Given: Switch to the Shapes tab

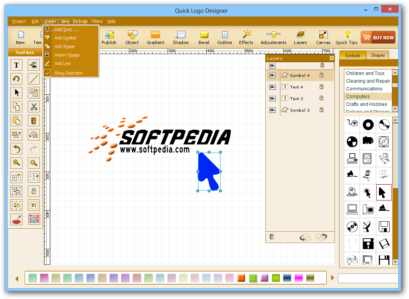Looking at the screenshot, I should [x=378, y=55].
